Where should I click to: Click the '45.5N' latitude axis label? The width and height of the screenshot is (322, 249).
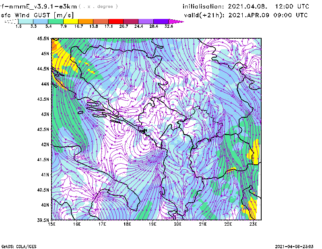coord(43,38)
